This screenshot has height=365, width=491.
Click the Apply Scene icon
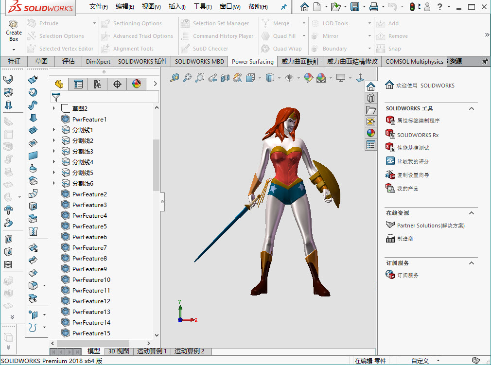pos(321,77)
